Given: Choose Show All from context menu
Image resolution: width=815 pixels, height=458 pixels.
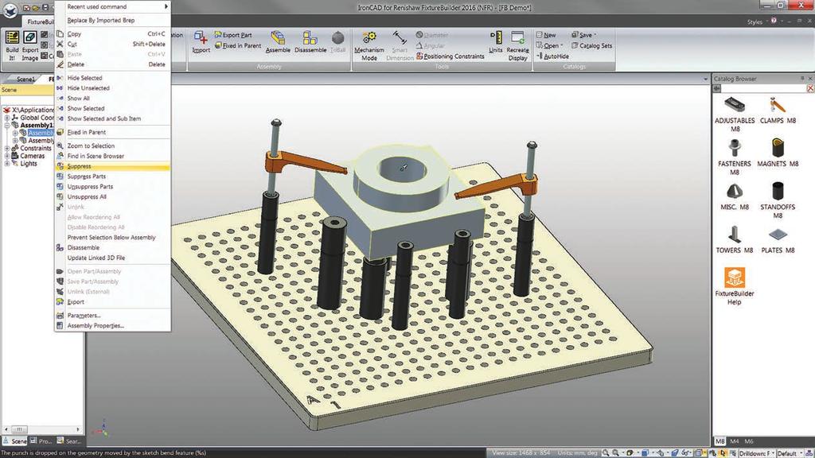Looking at the screenshot, I should [x=113, y=98].
